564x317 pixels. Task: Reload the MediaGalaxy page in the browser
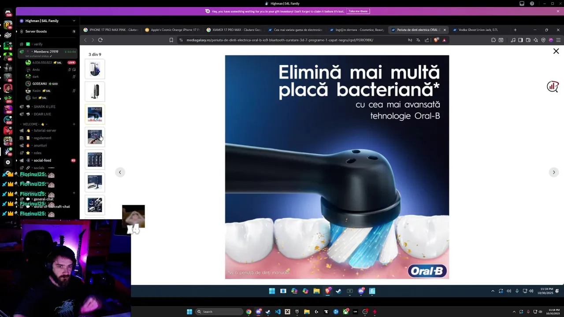coord(100,40)
